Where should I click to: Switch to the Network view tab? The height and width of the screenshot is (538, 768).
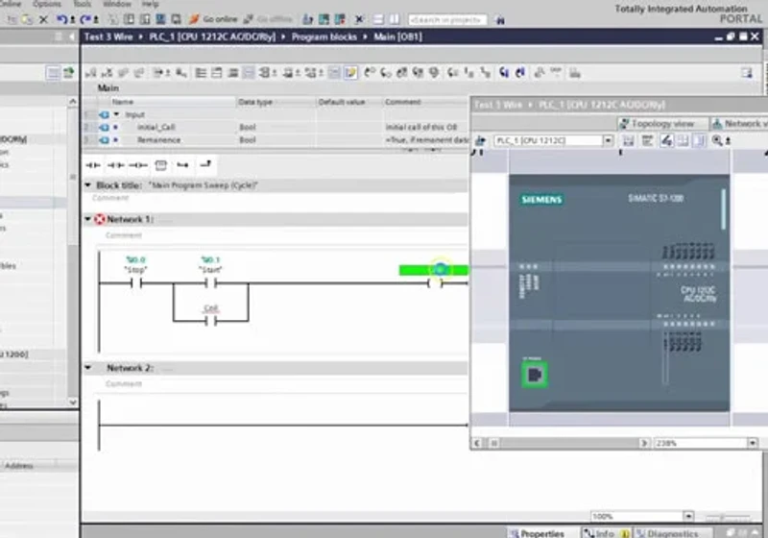click(738, 124)
